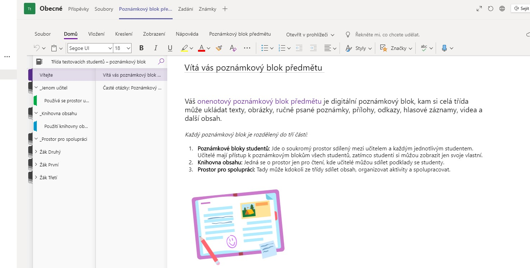Image resolution: width=530 pixels, height=268 pixels.
Task: Search the notebook with the magnifier icon
Action: (x=161, y=61)
